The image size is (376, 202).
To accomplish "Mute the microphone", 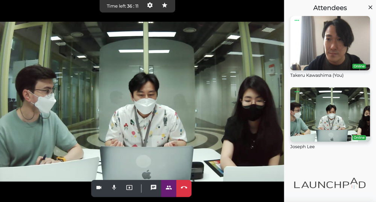I will tap(114, 188).
